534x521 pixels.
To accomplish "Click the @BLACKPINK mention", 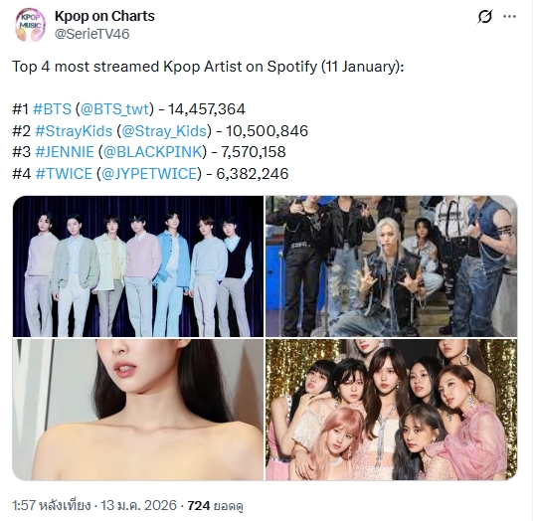I will 152,152.
